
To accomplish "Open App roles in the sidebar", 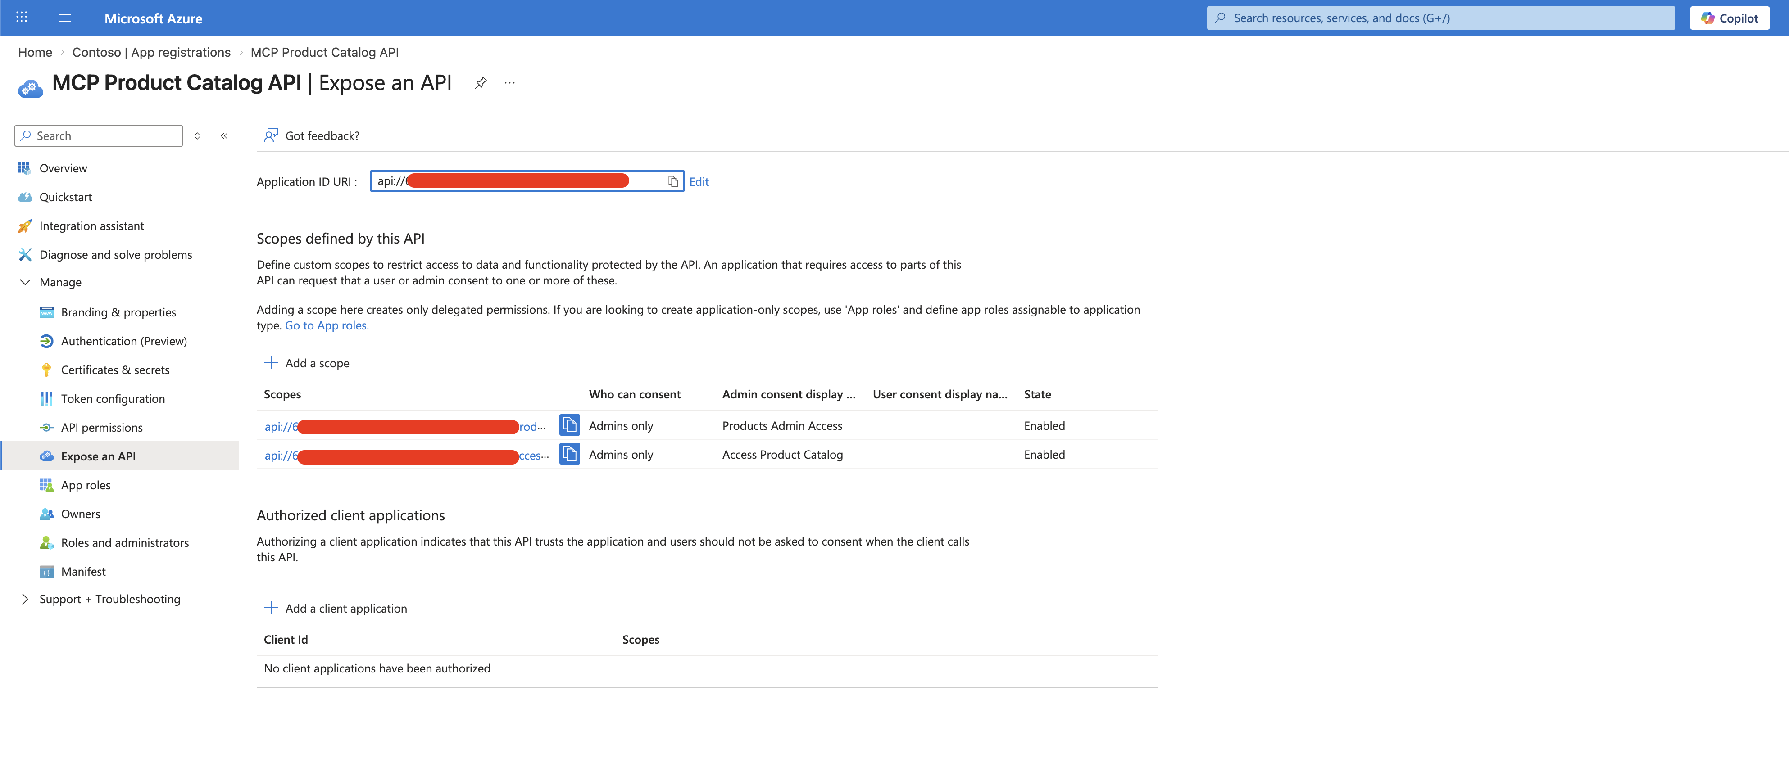I will tap(86, 485).
